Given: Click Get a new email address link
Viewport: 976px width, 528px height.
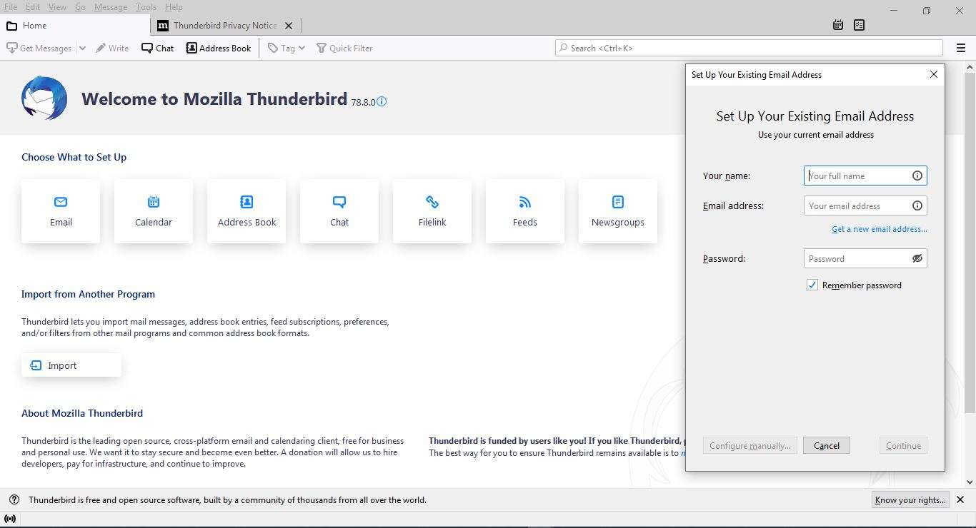Looking at the screenshot, I should (879, 229).
